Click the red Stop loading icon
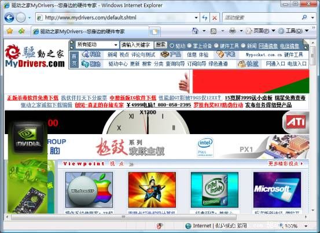The image size is (320, 233). (x=215, y=18)
